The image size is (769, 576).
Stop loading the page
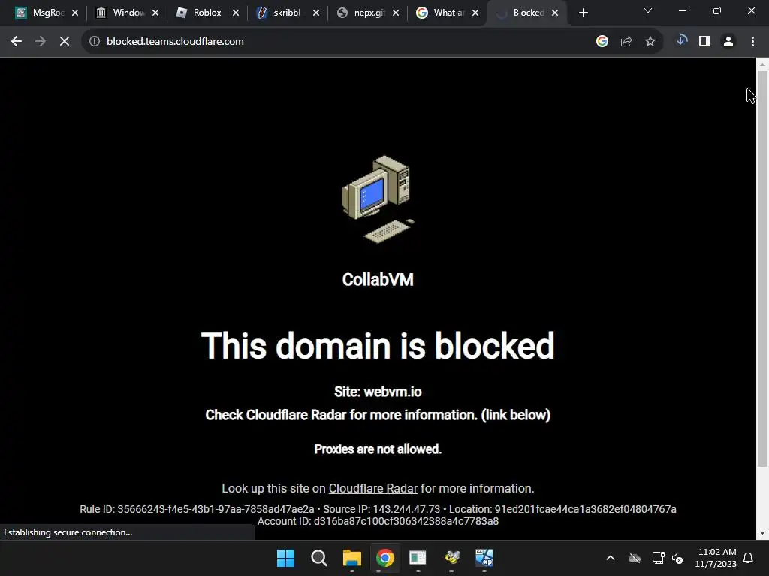pos(65,42)
